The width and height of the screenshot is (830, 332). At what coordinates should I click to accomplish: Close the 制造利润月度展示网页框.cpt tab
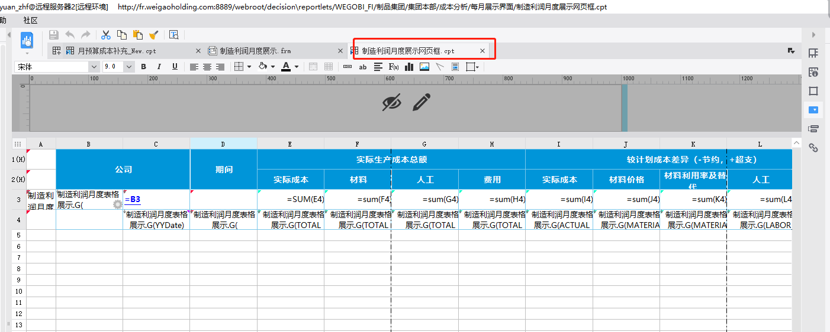pyautogui.click(x=482, y=51)
